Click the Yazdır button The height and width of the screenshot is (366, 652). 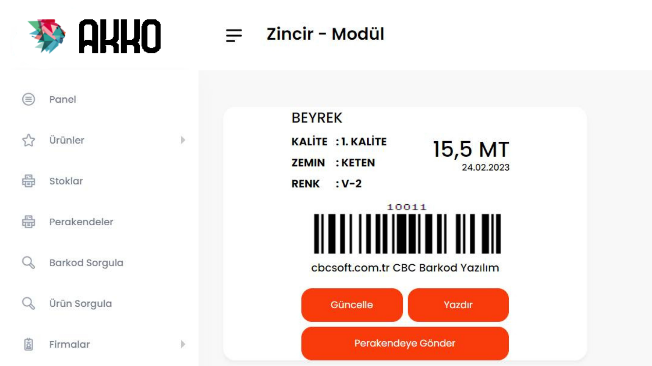458,305
